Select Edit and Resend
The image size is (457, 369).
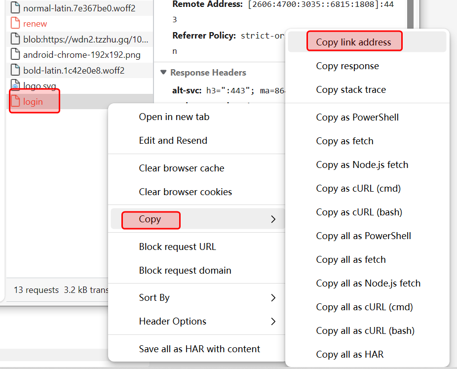[x=173, y=141]
